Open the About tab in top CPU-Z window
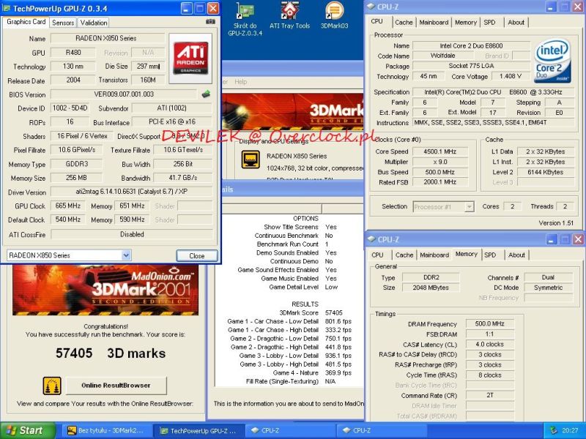This screenshot has height=439, width=586. tap(516, 23)
